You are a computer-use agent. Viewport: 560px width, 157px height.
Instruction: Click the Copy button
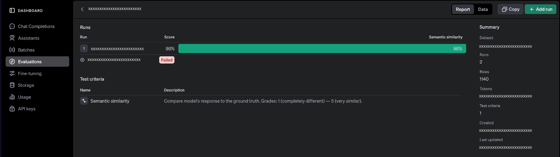pos(510,9)
